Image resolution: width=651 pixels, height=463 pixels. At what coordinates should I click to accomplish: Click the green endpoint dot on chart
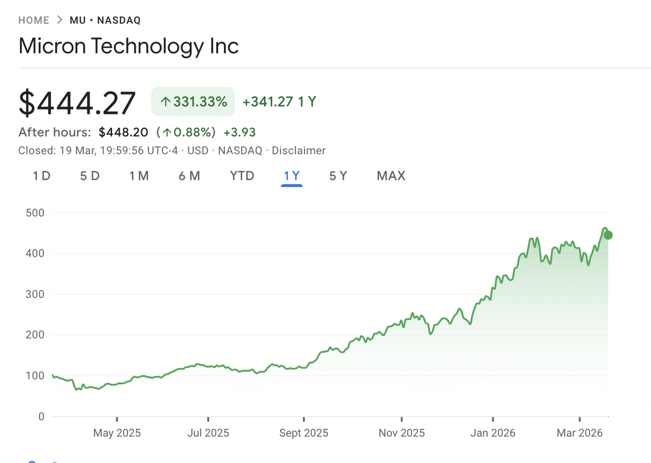click(x=608, y=235)
